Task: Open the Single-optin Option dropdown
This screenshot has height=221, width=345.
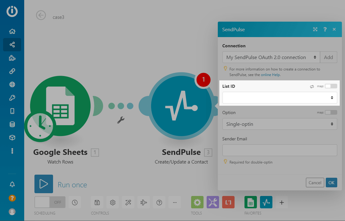Action: point(280,124)
